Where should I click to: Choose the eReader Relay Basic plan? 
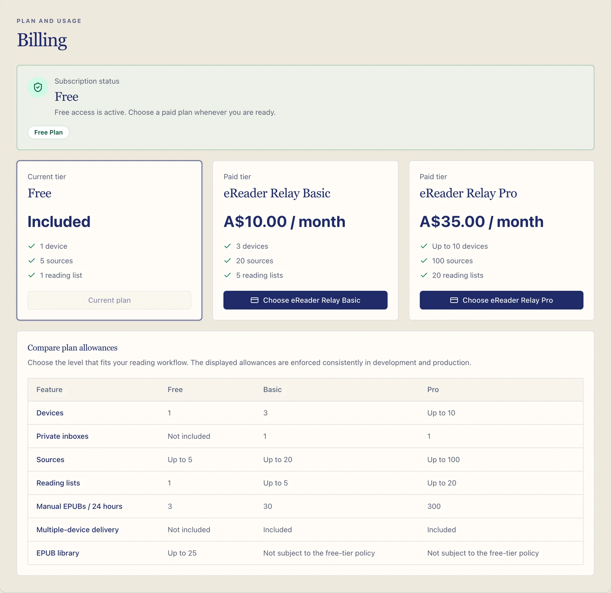(305, 300)
